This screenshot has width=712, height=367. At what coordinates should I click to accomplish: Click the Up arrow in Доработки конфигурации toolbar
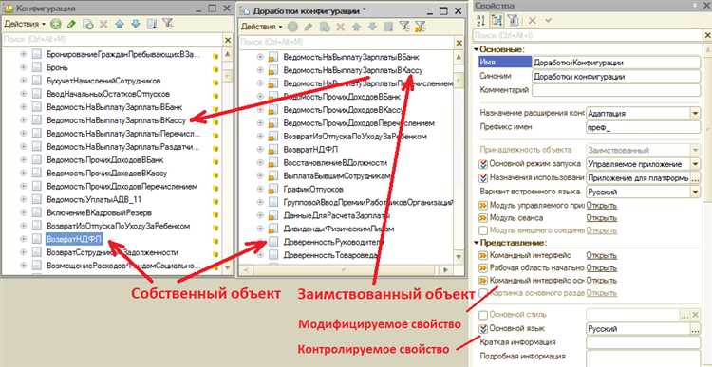356,27
